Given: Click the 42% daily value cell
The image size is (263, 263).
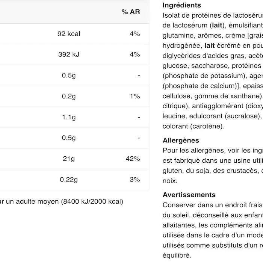Looking at the screenshot, I should 133,159.
